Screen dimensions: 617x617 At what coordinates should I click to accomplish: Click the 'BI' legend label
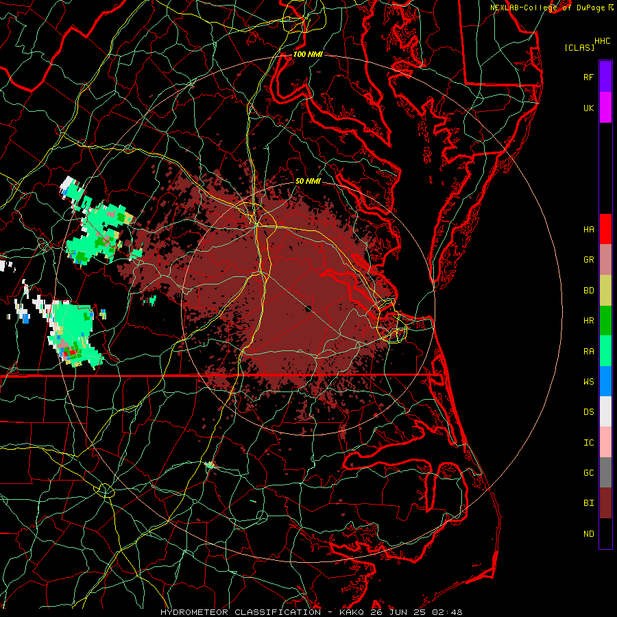click(x=588, y=503)
